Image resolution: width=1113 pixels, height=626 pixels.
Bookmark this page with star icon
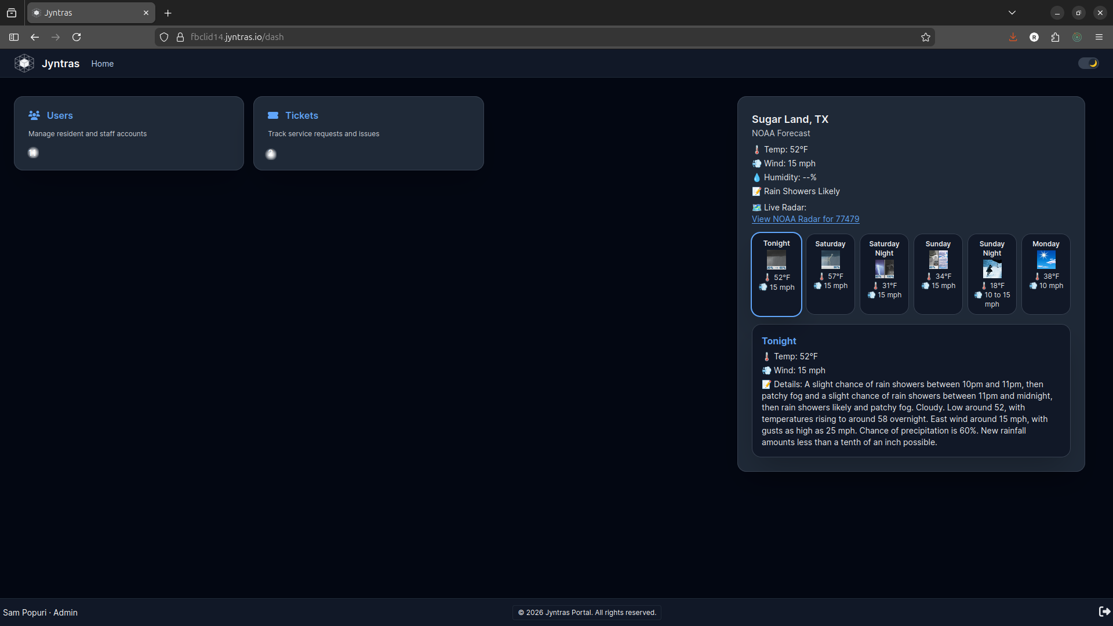(926, 37)
